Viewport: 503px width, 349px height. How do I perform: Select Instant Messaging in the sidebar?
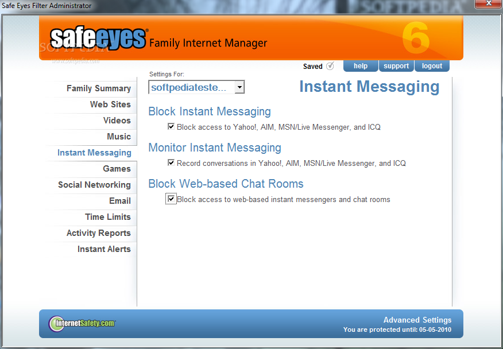tap(94, 153)
